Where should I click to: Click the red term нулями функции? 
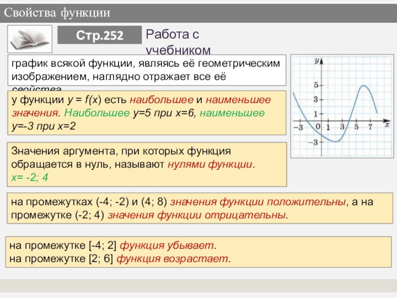(211, 164)
